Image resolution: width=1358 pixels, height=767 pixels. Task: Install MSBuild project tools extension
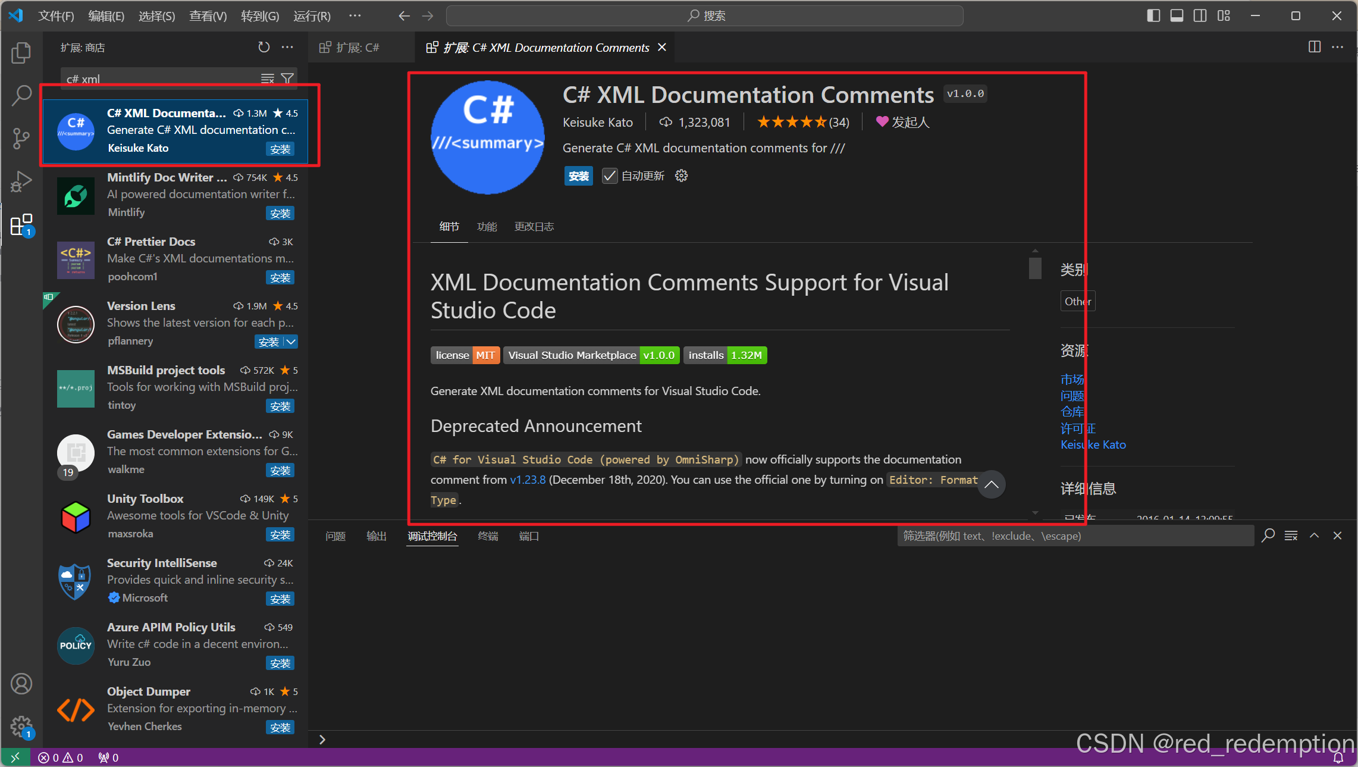(280, 406)
